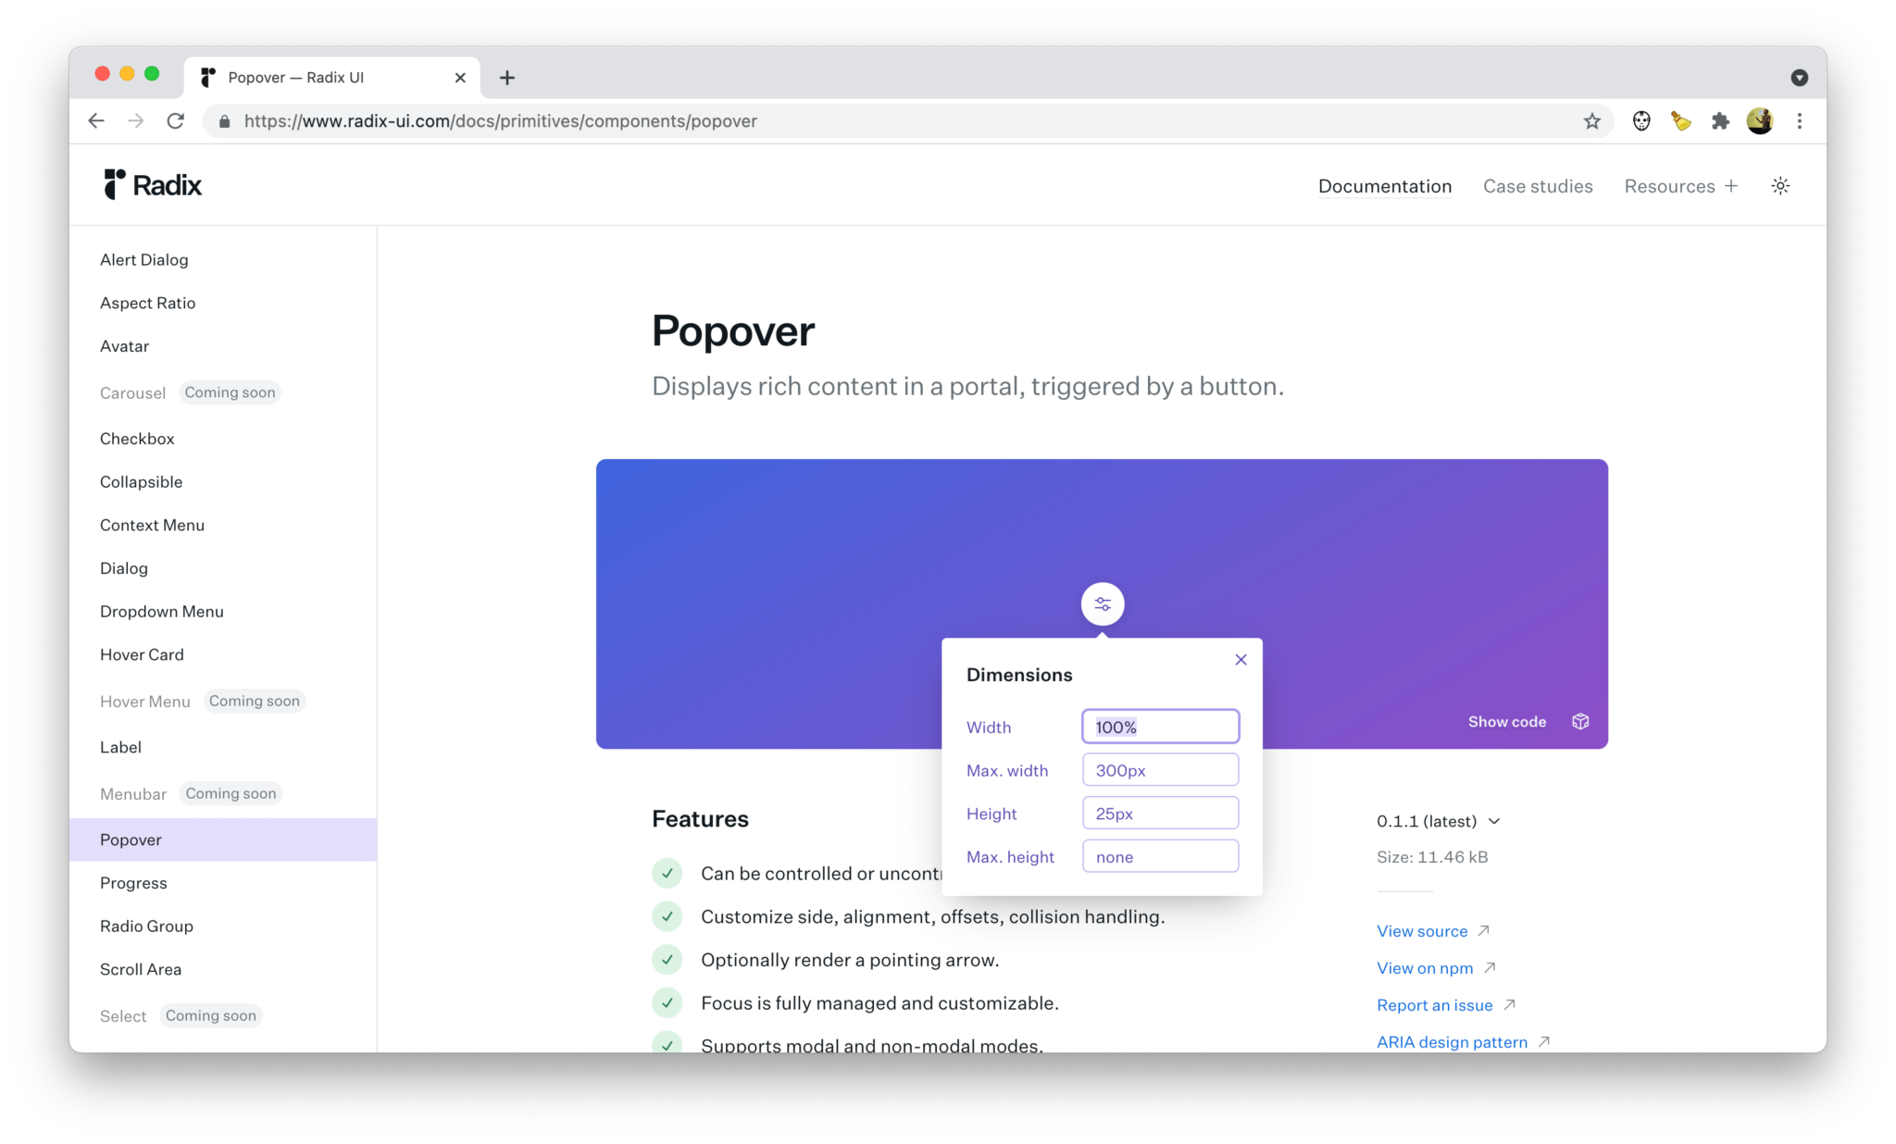Viewport: 1896px width, 1144px height.
Task: Click the browser extensions puzzle icon
Action: point(1720,120)
